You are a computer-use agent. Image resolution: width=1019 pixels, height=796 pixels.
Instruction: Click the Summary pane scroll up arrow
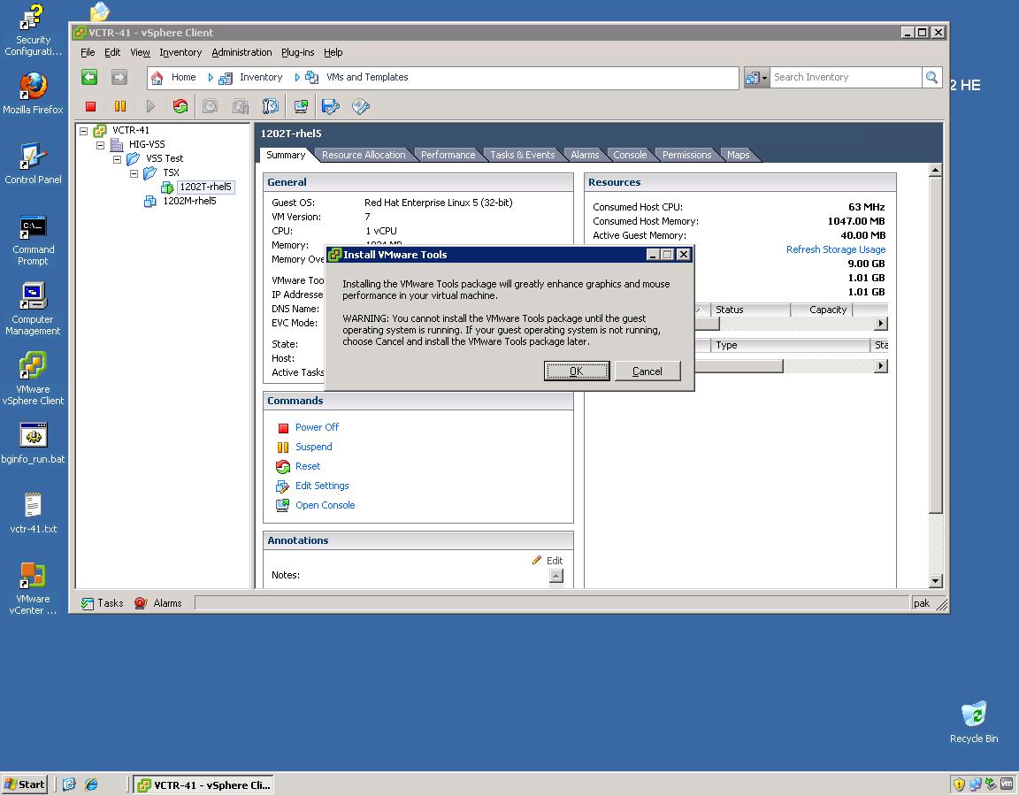pyautogui.click(x=935, y=170)
